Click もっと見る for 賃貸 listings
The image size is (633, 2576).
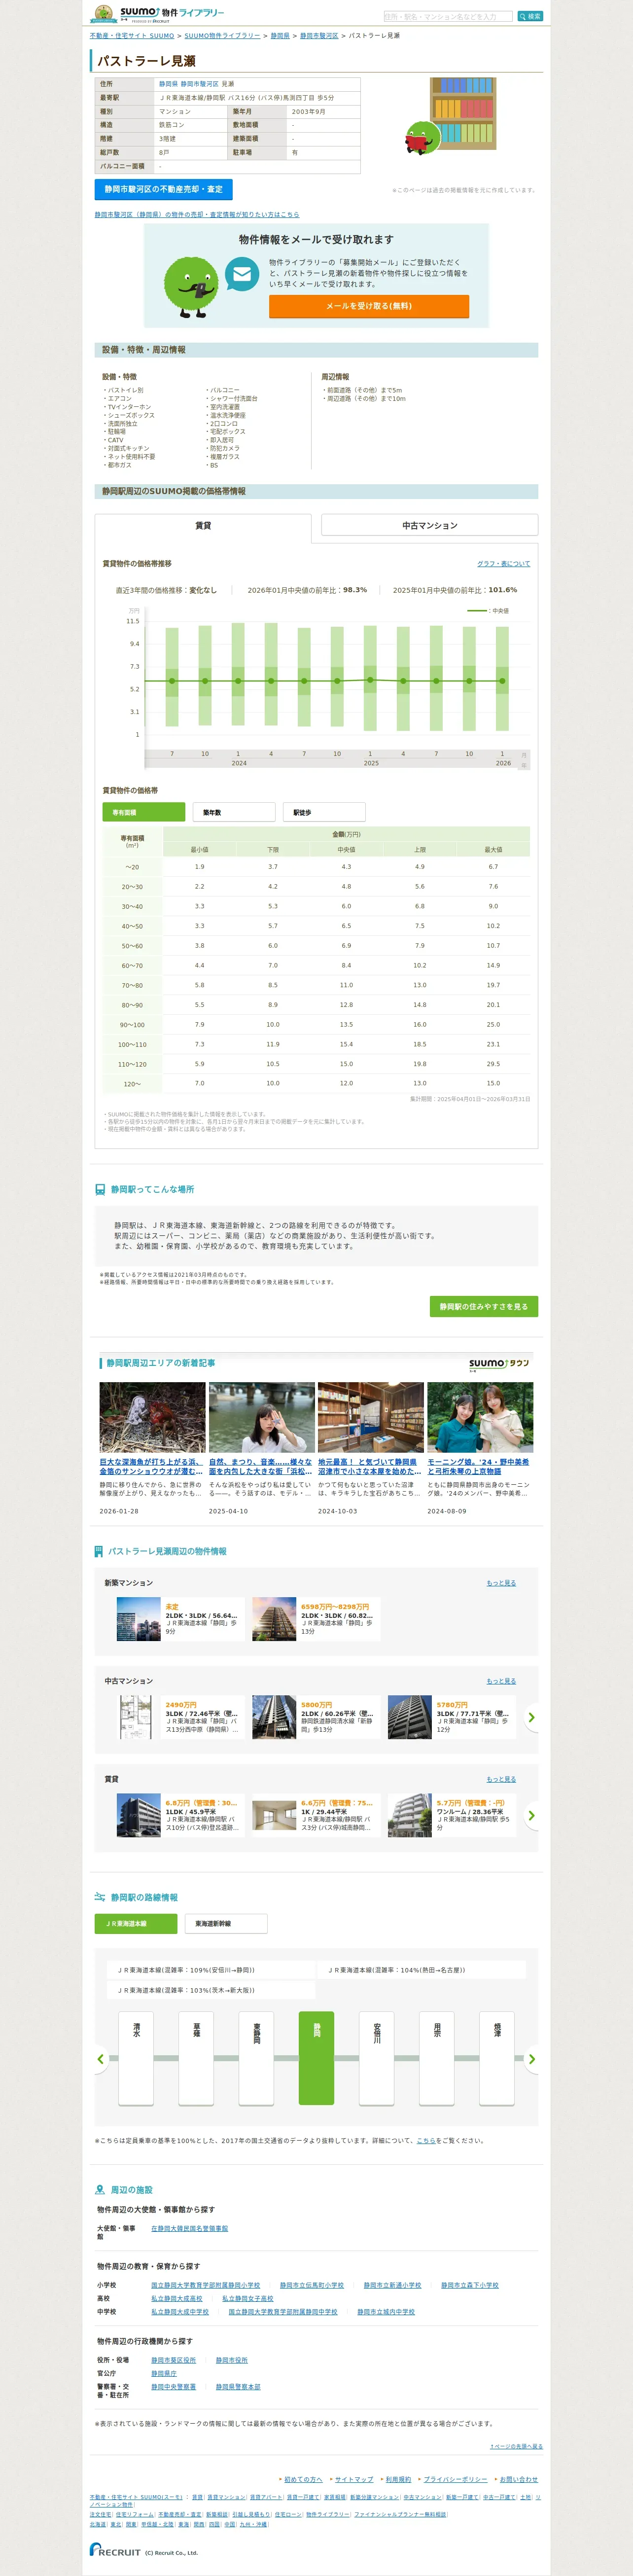click(x=501, y=1779)
